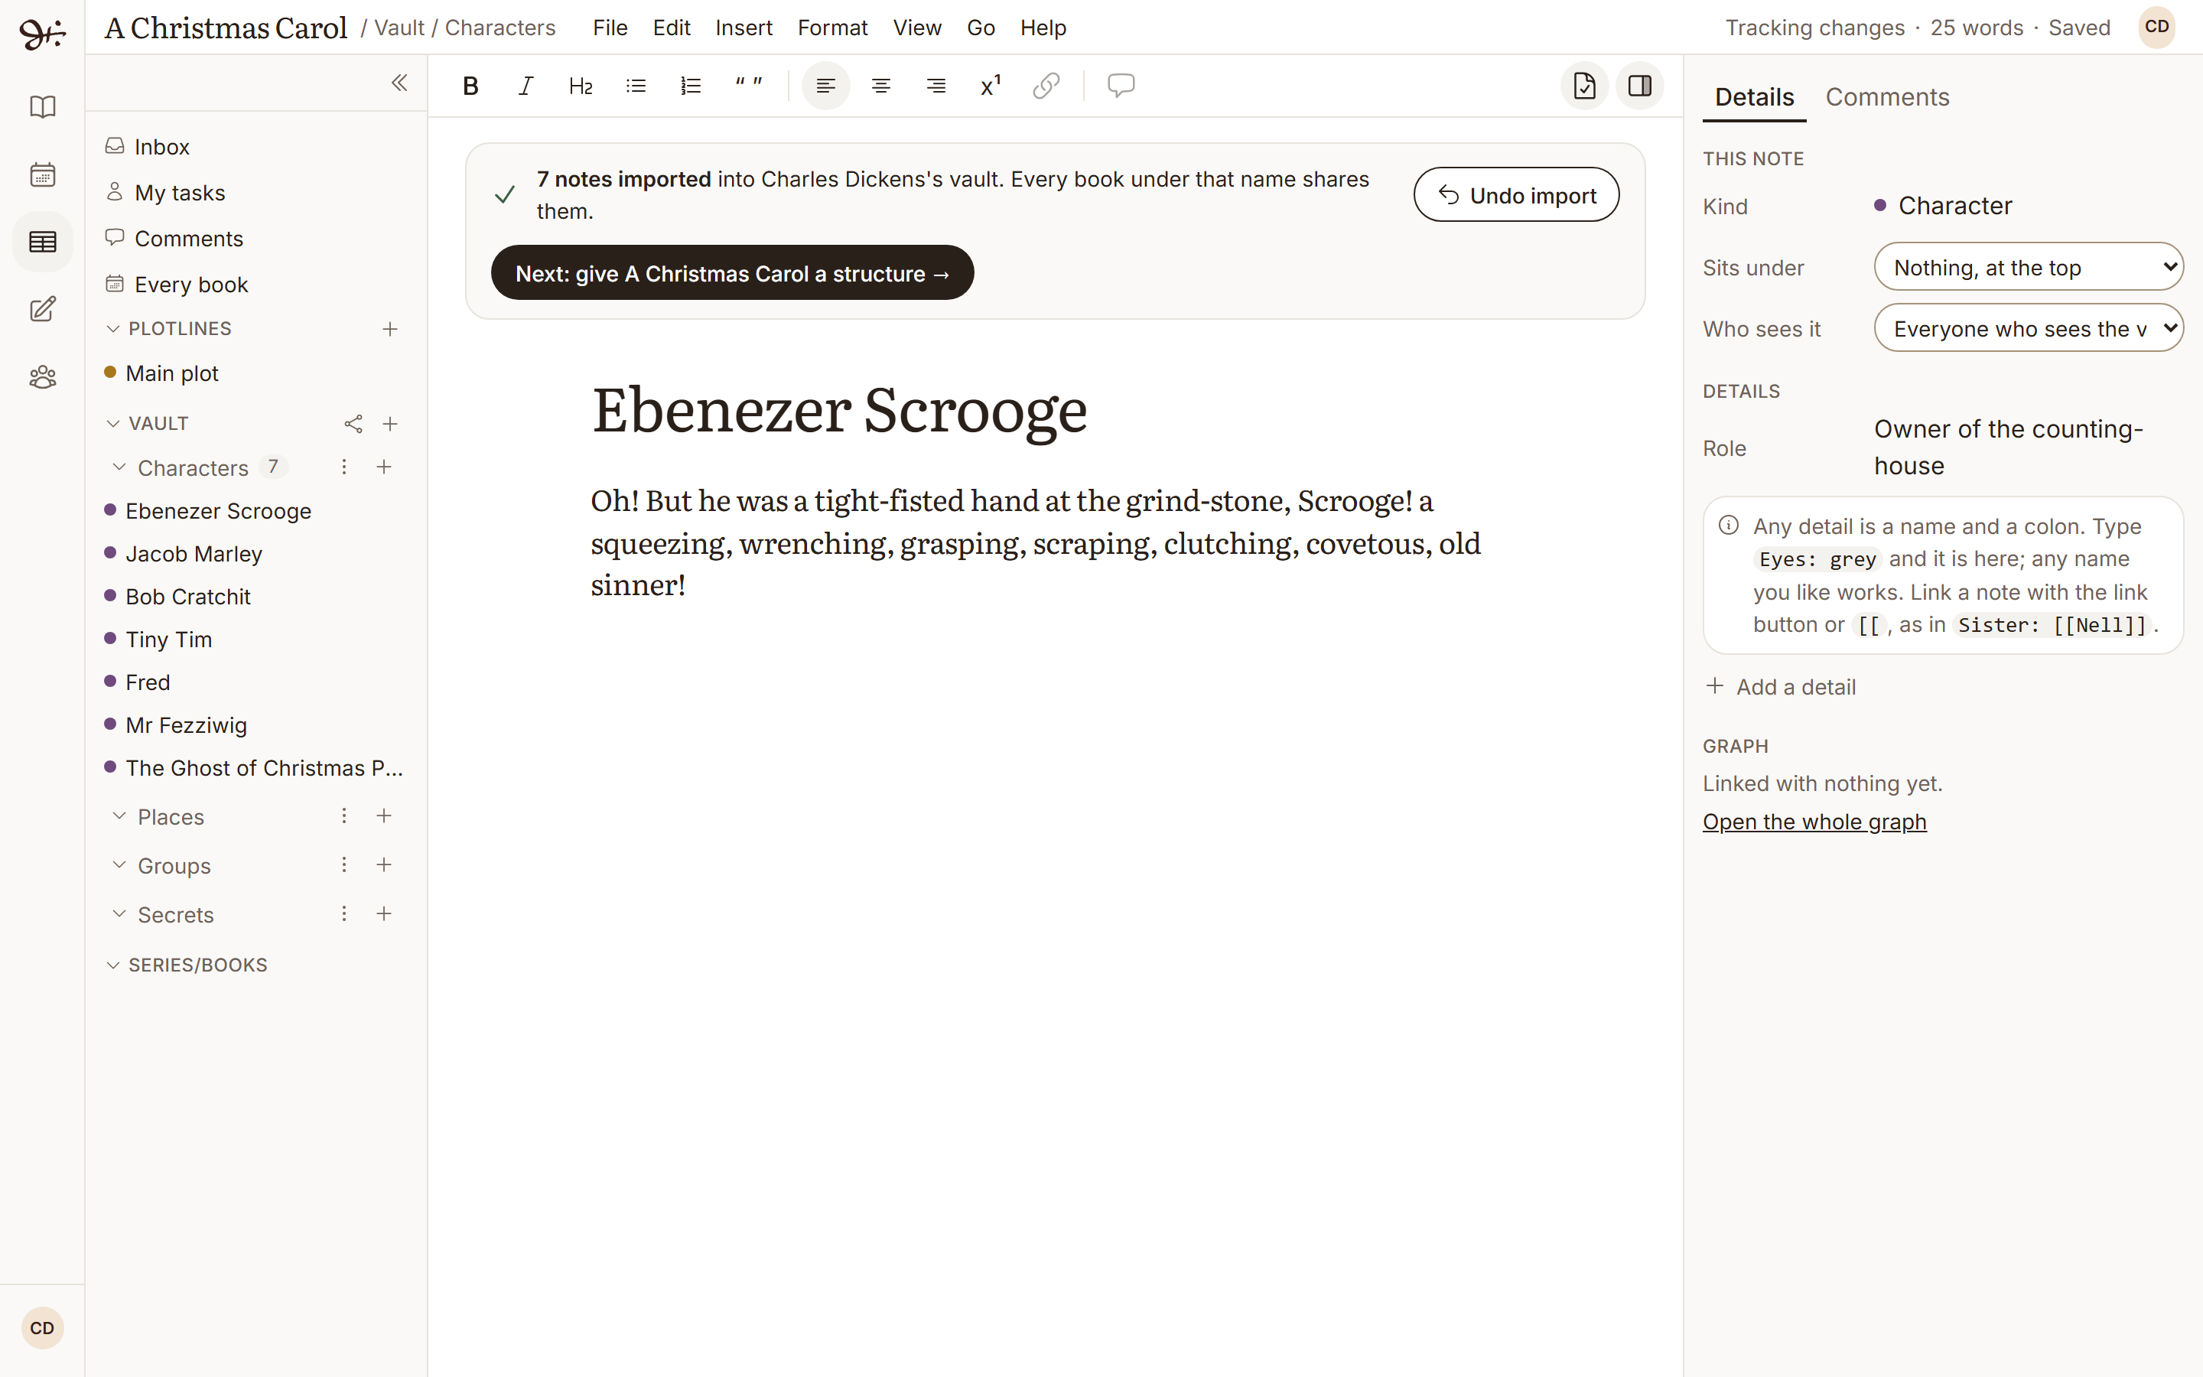Open the writing pencil view in the rail
Screen dimensions: 2203x1377
coord(43,309)
